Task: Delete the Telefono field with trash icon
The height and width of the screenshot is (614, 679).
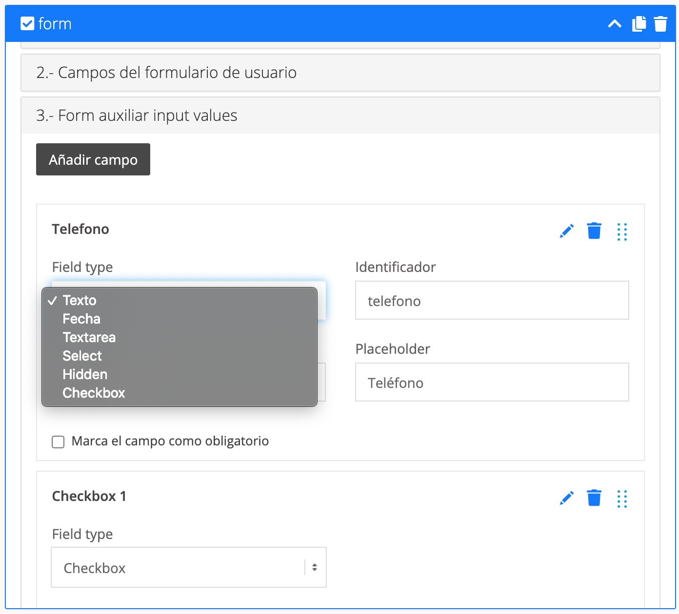Action: [594, 231]
